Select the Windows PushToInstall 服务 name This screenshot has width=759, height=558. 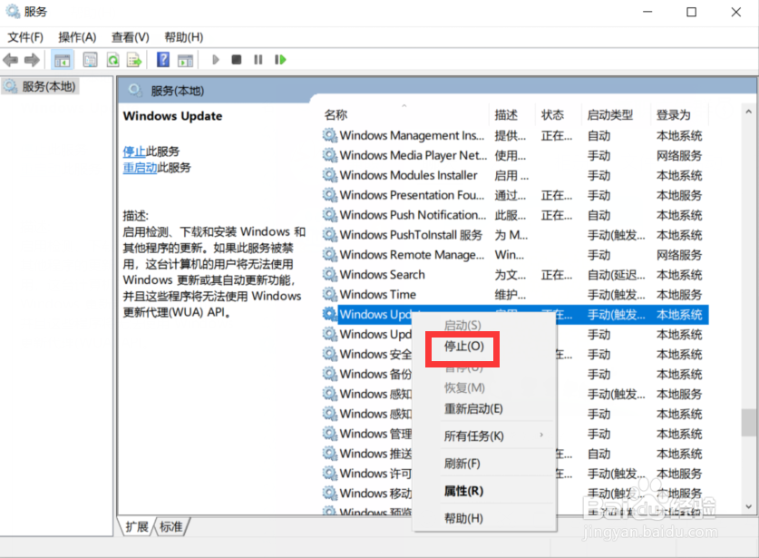pos(411,234)
